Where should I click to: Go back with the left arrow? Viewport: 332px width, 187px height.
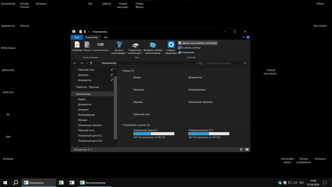pos(75,63)
